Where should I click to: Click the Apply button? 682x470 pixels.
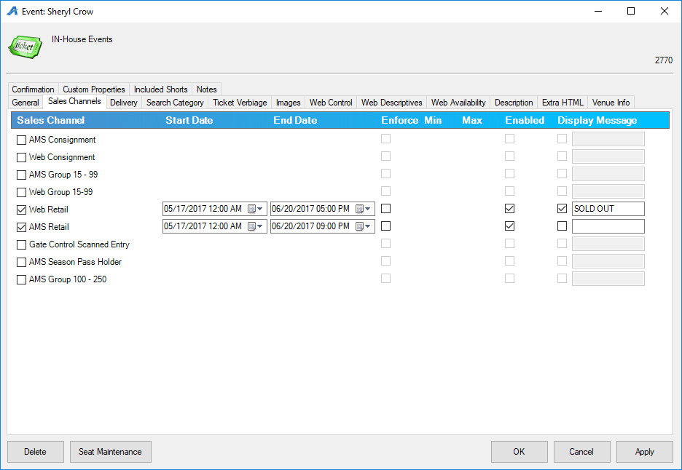tap(644, 452)
